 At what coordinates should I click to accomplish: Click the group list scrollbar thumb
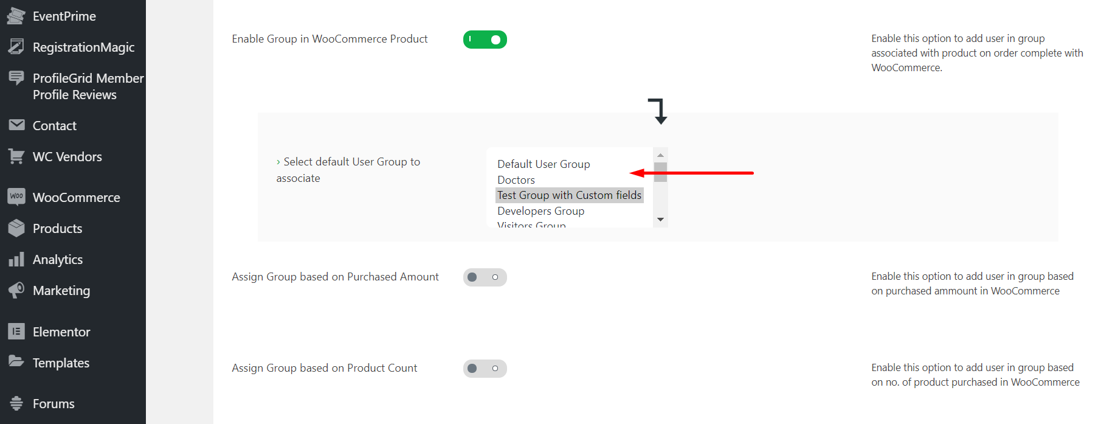660,172
